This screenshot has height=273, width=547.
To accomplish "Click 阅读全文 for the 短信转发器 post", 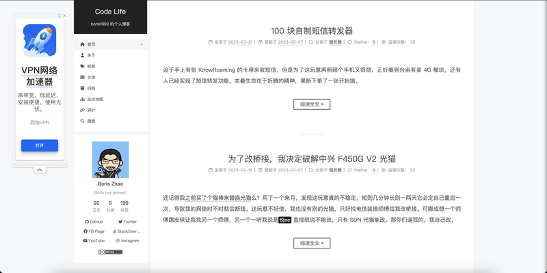I will click(x=312, y=104).
